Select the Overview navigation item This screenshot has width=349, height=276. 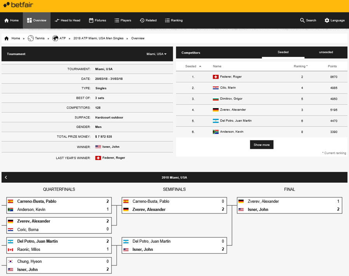pos(36,21)
